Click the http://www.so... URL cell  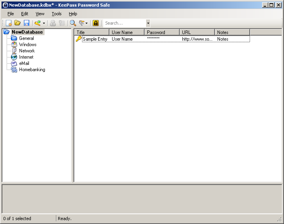pos(197,39)
